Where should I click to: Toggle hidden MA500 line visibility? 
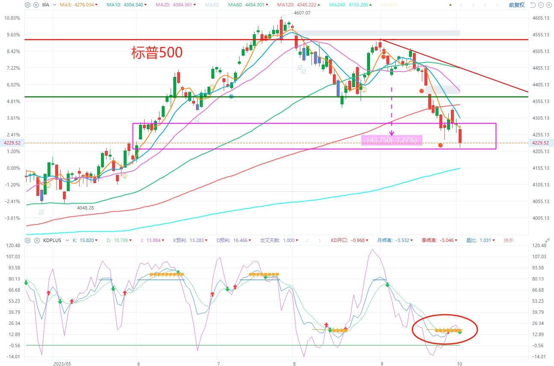(x=389, y=5)
